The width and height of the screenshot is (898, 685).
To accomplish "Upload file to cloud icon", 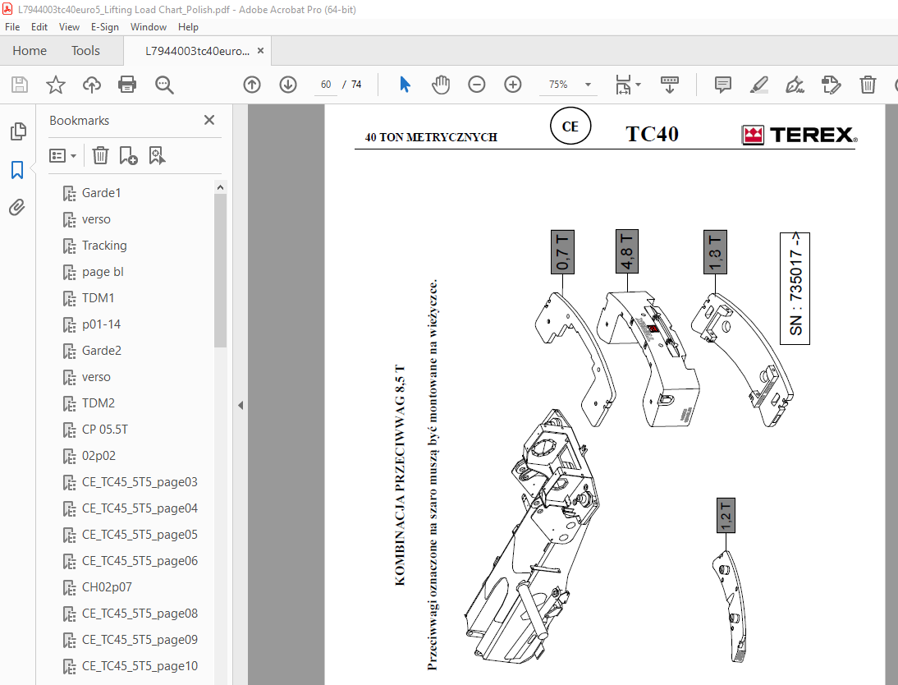I will (x=92, y=85).
